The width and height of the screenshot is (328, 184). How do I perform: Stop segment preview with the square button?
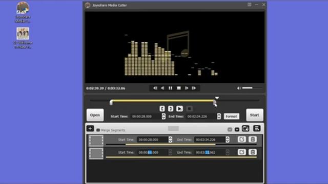point(189,109)
